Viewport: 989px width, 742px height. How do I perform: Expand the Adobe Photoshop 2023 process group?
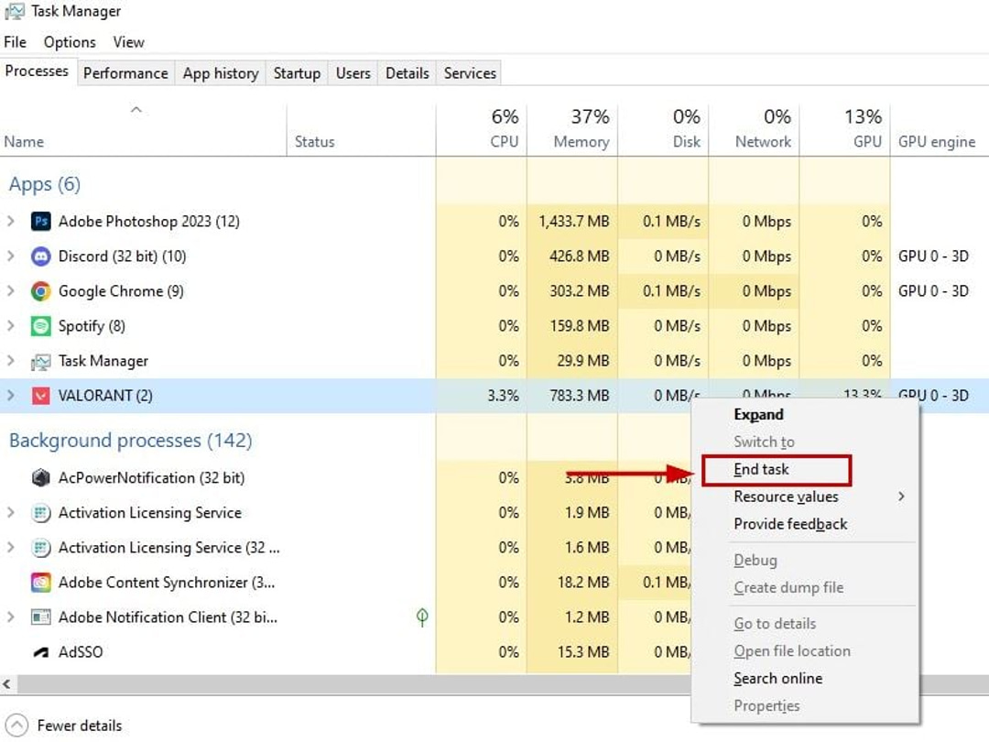[x=10, y=221]
